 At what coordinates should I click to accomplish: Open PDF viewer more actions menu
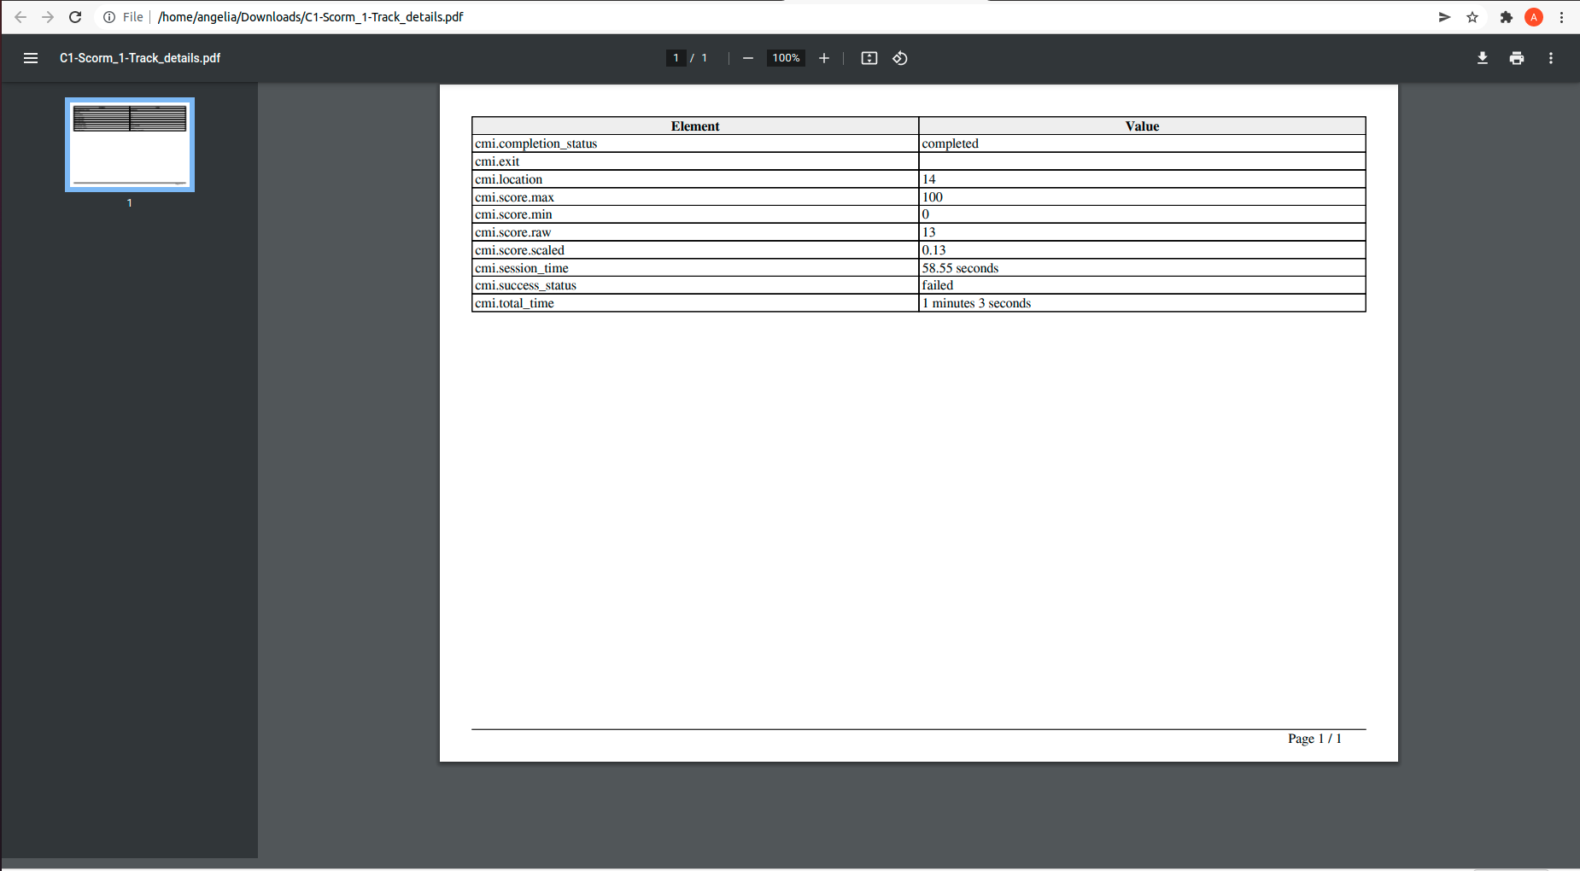click(x=1551, y=58)
